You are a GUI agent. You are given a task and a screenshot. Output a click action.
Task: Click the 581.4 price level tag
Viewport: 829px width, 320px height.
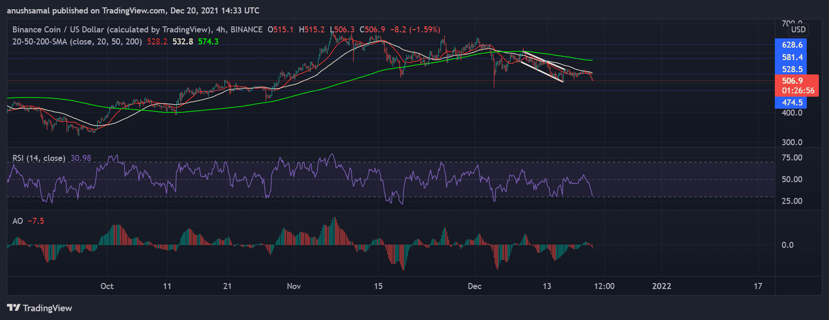(791, 57)
